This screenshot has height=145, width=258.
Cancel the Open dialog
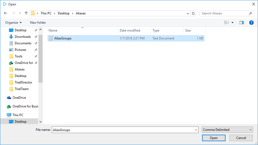(x=241, y=138)
